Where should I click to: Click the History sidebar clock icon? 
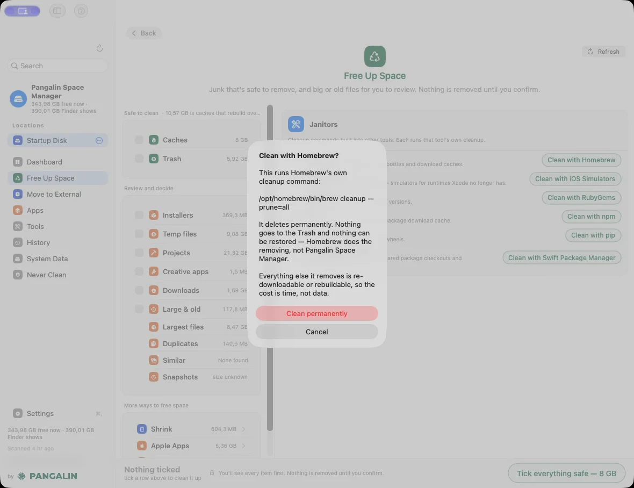[17, 242]
